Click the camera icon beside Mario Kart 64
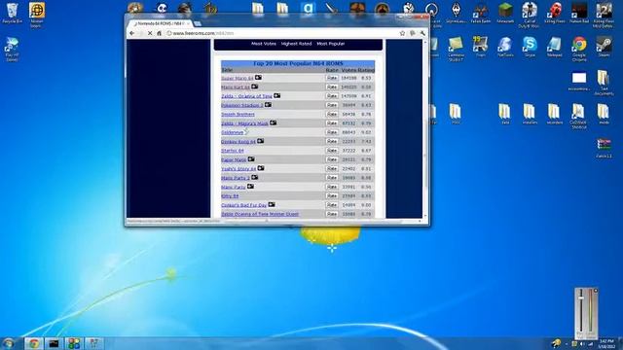 coord(255,87)
